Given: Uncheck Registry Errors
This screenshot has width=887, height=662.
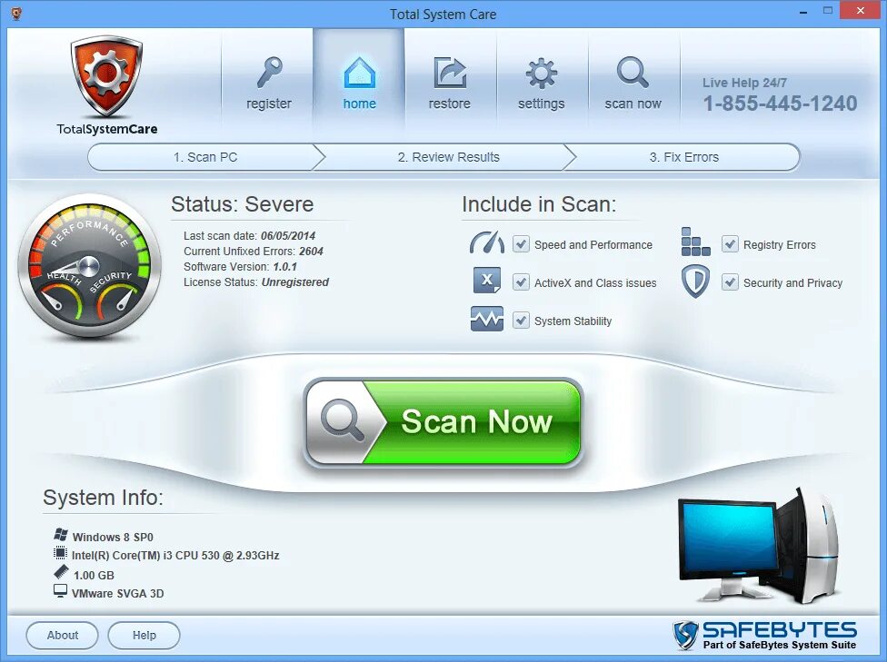Looking at the screenshot, I should 730,244.
